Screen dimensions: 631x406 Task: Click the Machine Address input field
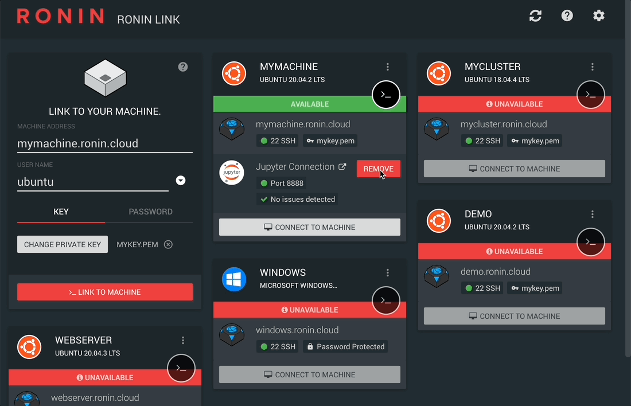pyautogui.click(x=105, y=144)
